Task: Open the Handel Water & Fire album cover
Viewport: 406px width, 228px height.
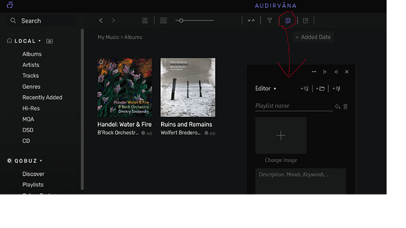Action: coord(125,88)
